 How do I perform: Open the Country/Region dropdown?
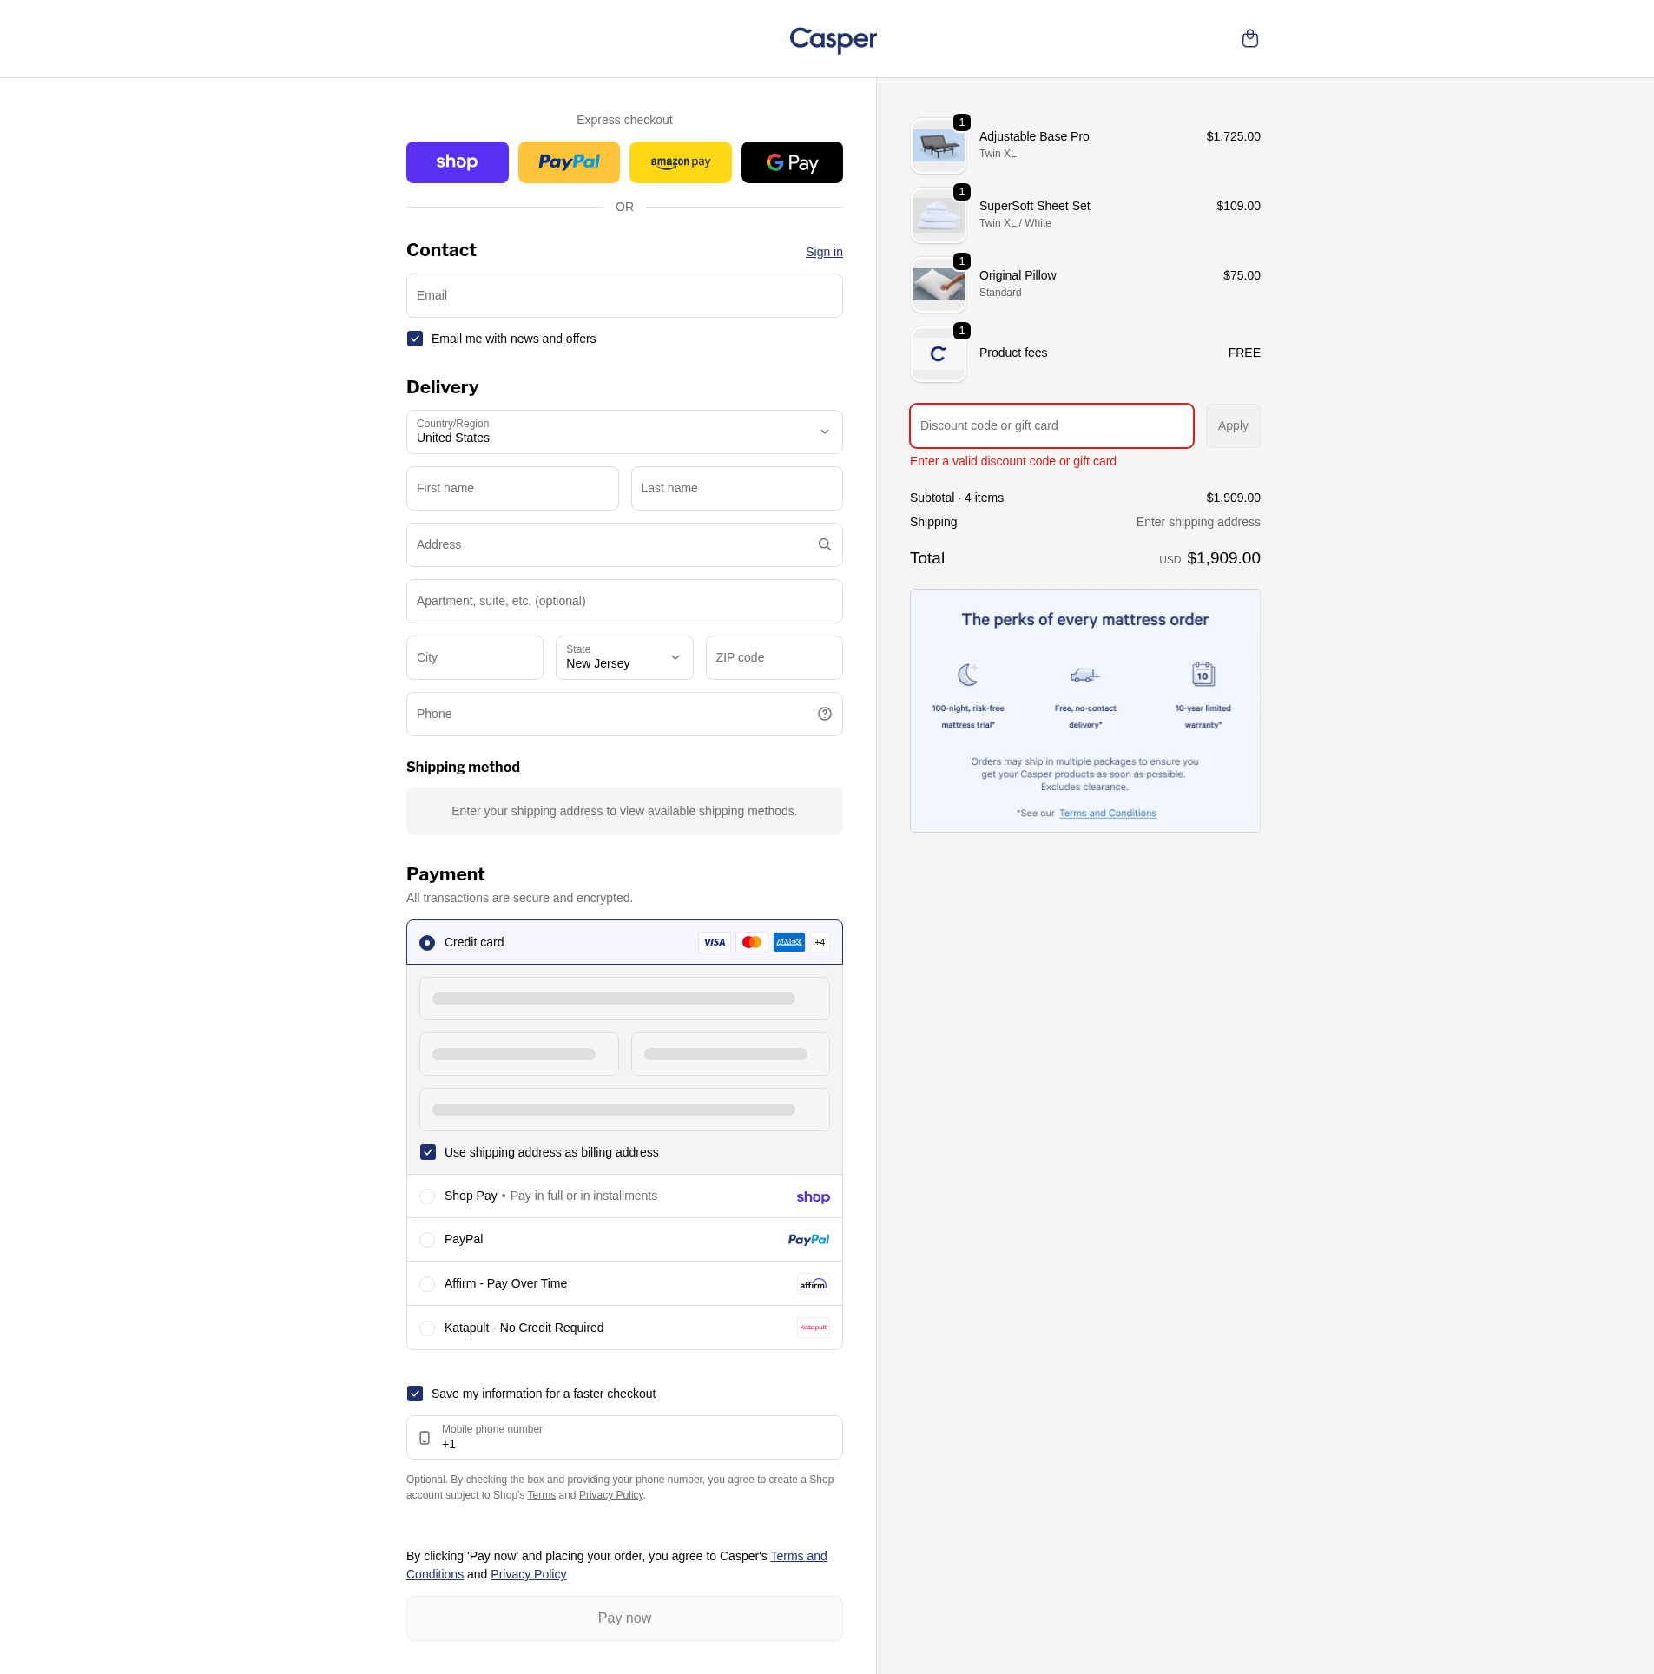tap(624, 432)
